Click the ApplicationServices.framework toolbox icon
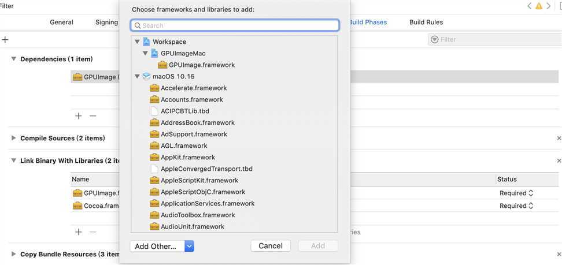 coord(154,203)
